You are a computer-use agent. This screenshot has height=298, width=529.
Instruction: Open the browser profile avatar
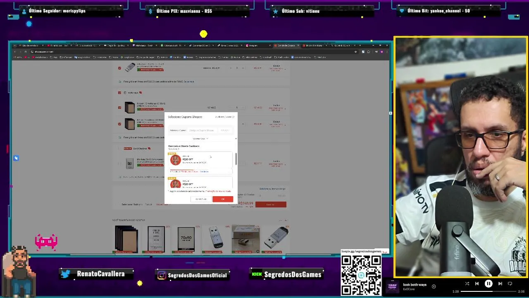pos(382,52)
